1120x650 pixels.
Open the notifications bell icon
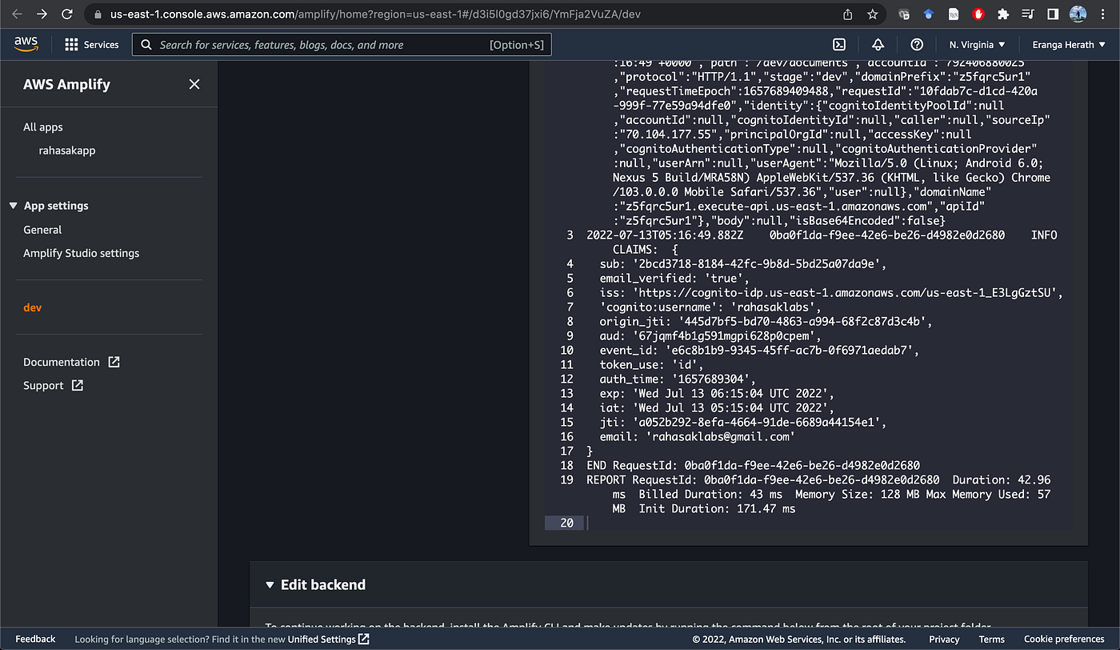878,45
